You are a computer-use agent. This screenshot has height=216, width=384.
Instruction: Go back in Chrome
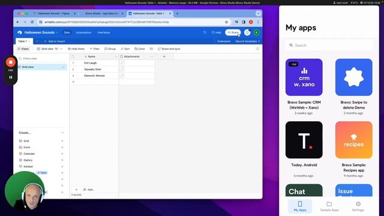18,22
